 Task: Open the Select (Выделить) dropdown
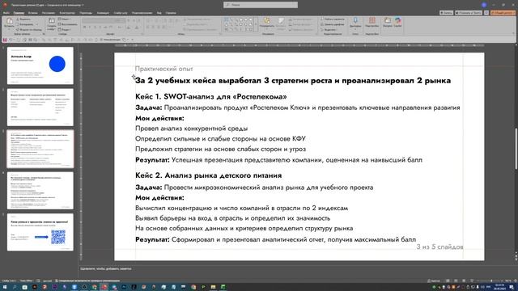coord(329,29)
